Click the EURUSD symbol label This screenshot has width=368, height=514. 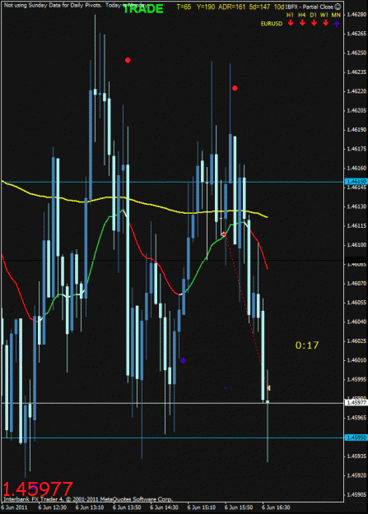coord(272,24)
